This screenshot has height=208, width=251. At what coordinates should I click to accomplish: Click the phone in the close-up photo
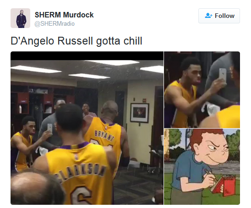point(223,75)
